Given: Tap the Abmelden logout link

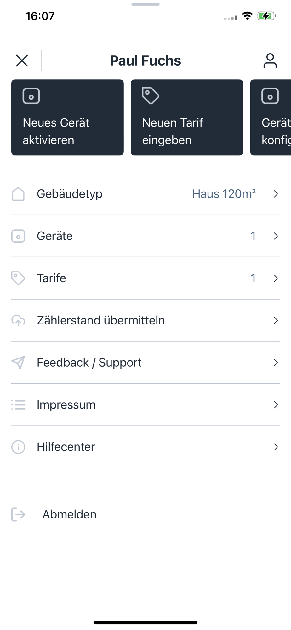Looking at the screenshot, I should pyautogui.click(x=69, y=514).
